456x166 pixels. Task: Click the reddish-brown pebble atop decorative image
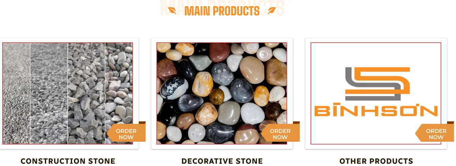[219, 53]
